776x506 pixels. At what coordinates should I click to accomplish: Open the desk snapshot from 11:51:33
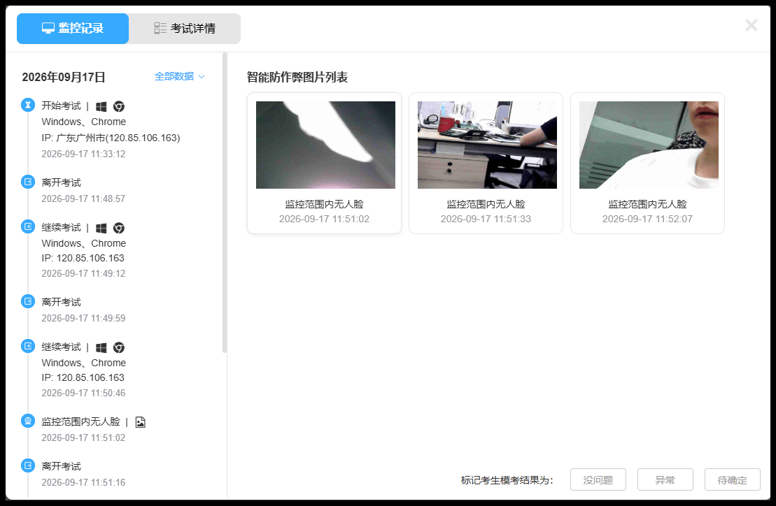(487, 145)
